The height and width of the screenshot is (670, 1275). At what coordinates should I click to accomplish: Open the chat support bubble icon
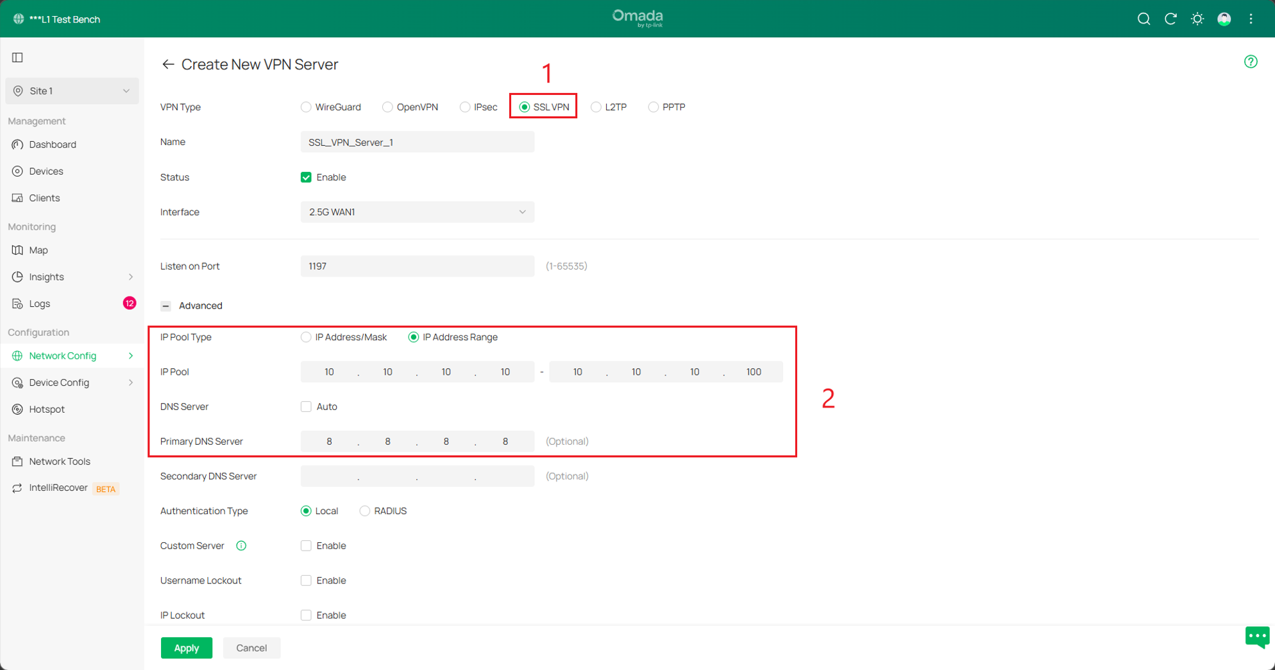[1257, 637]
